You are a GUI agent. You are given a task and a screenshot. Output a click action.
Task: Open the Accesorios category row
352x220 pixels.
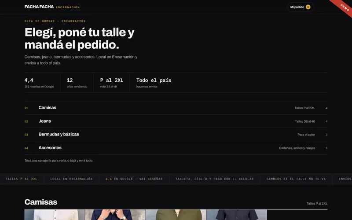pos(176,148)
